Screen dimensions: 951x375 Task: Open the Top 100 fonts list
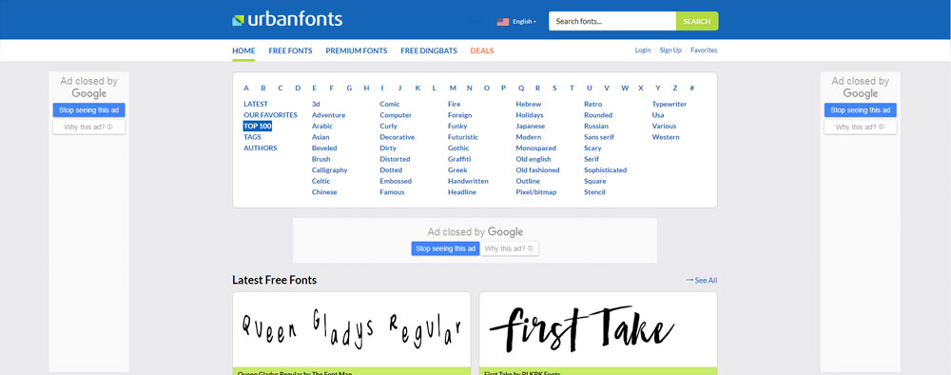[258, 127]
